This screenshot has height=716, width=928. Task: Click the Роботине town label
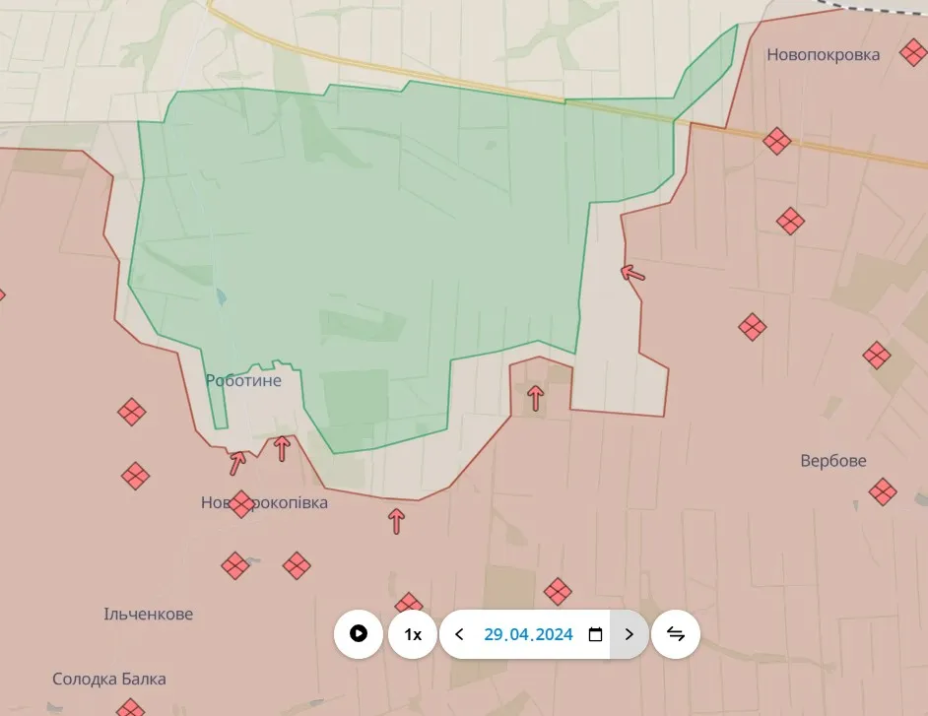[243, 380]
